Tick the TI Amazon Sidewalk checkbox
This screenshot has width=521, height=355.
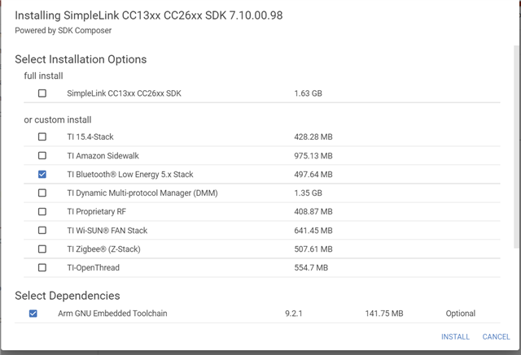tap(42, 155)
